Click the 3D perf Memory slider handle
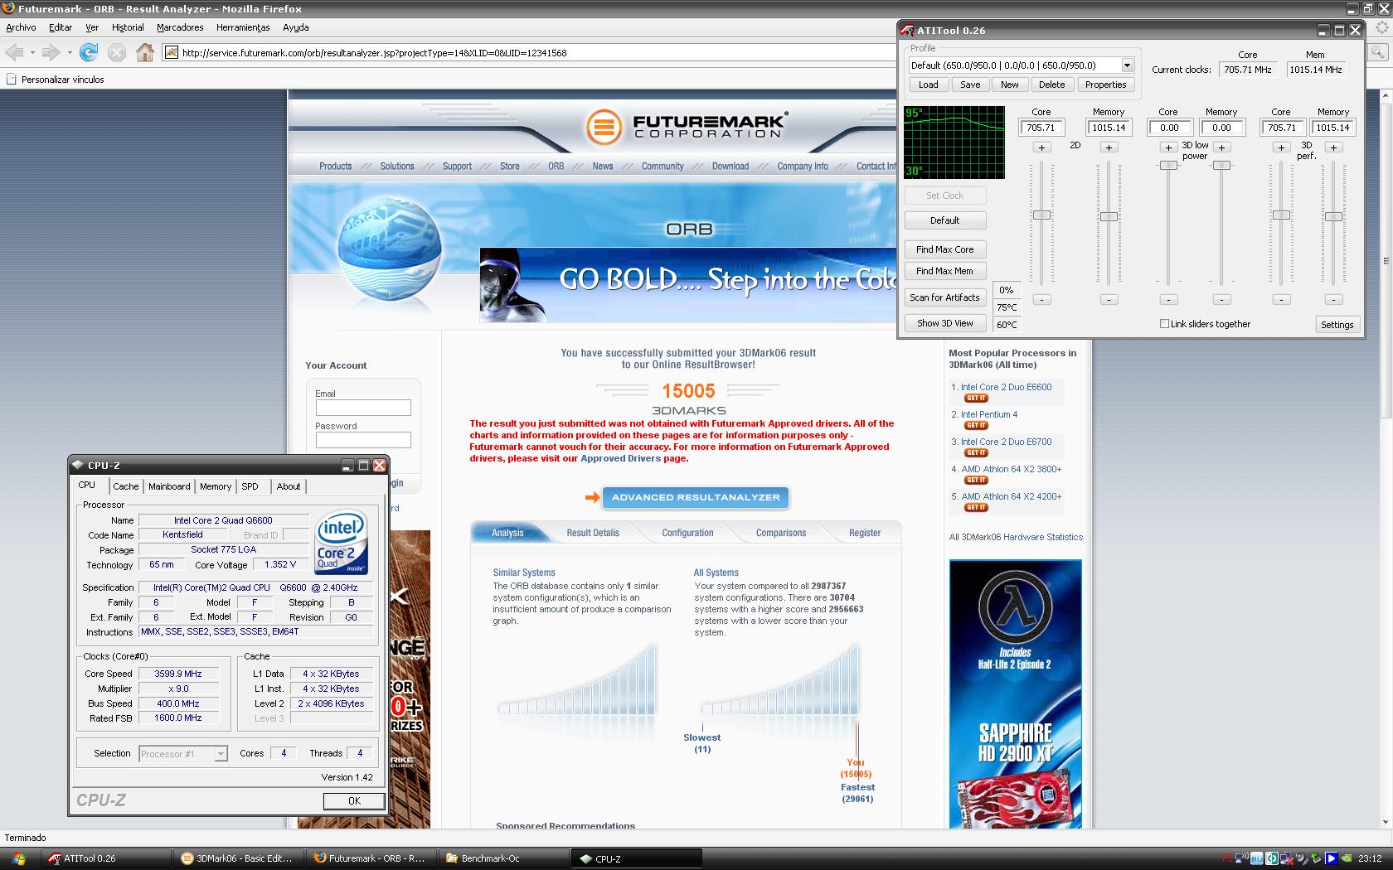The image size is (1393, 870). coord(1333,216)
